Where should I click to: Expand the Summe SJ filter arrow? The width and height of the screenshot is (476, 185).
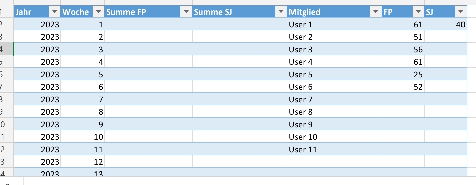click(x=281, y=12)
